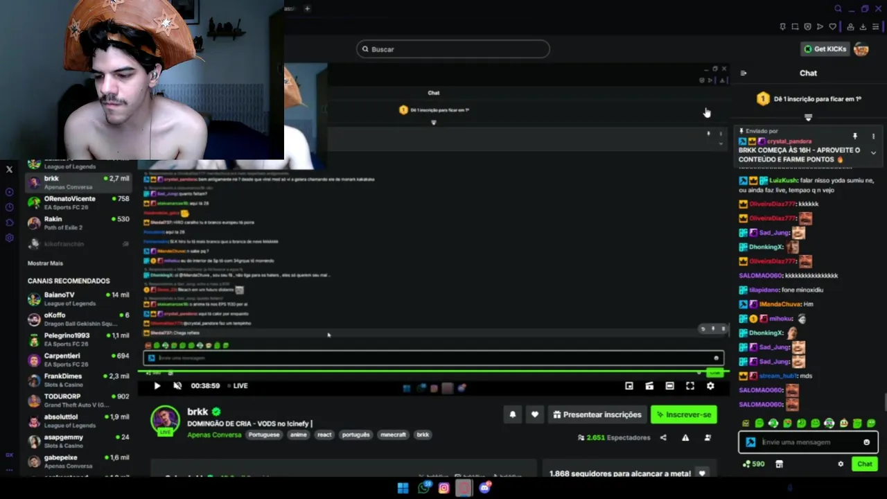Image resolution: width=887 pixels, height=499 pixels.
Task: Expand the subscription leaderboard chevron
Action: 808,117
